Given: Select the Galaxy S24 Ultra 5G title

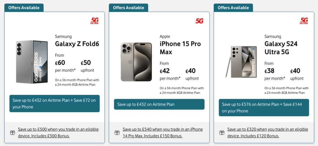Looking at the screenshot, I should (281, 48).
